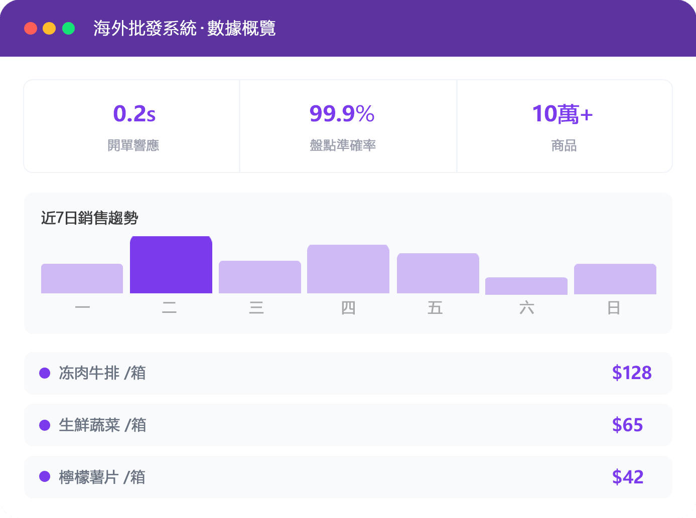Viewport: 696px width, 518px height.
Task: Click the 日 day label under chart
Action: pos(614,307)
